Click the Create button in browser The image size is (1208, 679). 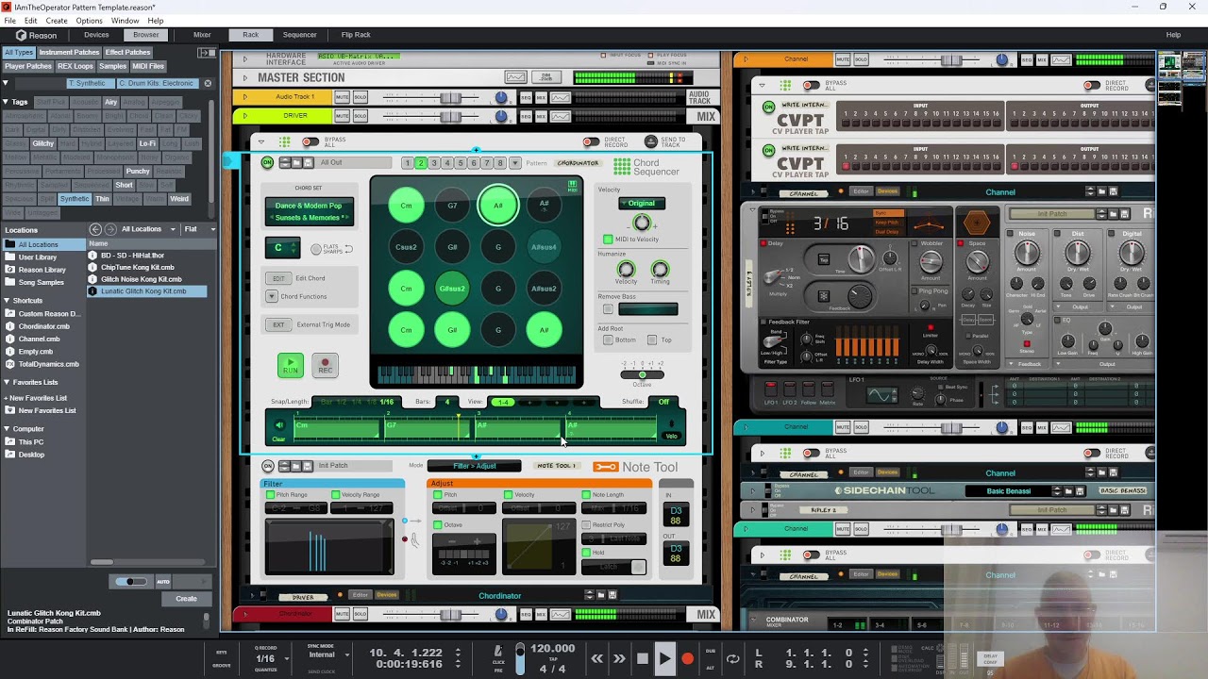tap(187, 599)
